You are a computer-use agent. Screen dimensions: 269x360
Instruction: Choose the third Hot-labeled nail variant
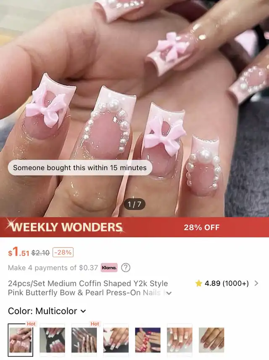[x=84, y=340]
